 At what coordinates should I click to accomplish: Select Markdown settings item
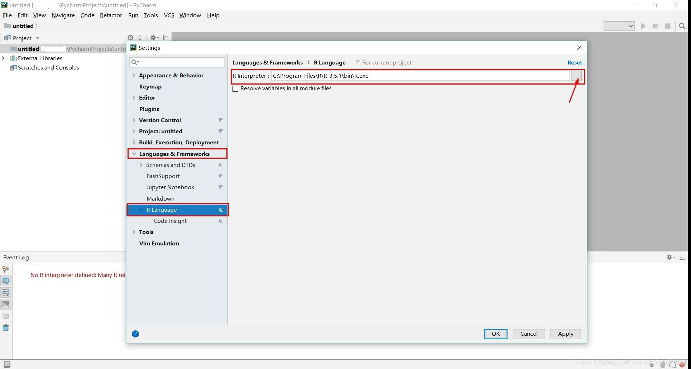point(160,198)
